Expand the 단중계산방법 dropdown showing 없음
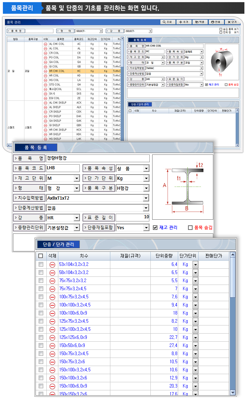Image resolution: width=246 pixels, height=402 pixels. tap(146, 208)
